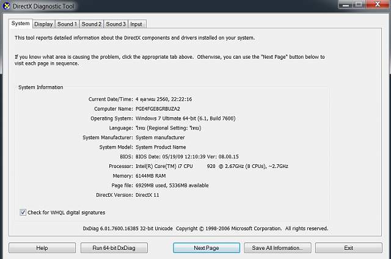Click Run 64-bit DxDiag button
The width and height of the screenshot is (391, 259).
point(114,248)
